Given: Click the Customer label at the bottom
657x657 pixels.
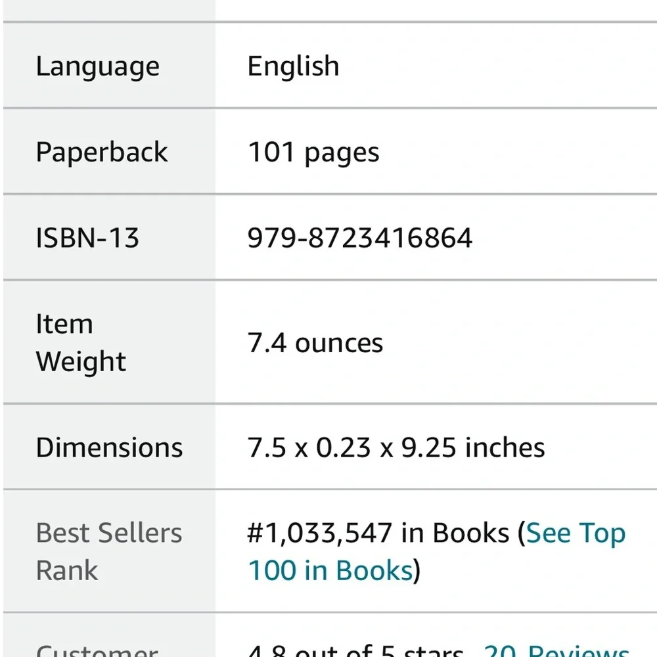Looking at the screenshot, I should tap(97, 650).
